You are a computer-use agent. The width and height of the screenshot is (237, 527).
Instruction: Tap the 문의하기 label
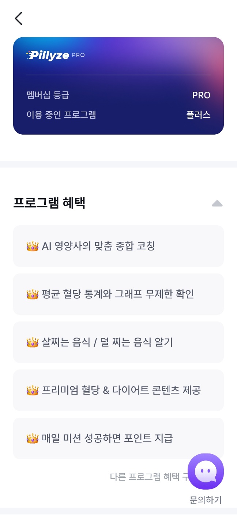point(206,500)
